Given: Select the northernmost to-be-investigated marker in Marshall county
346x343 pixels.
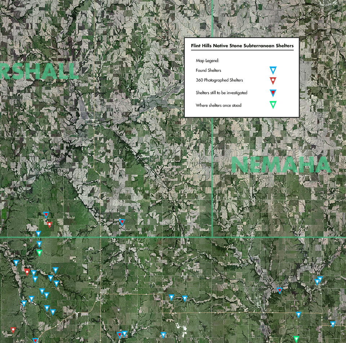Looking at the screenshot, I should click(x=46, y=215).
